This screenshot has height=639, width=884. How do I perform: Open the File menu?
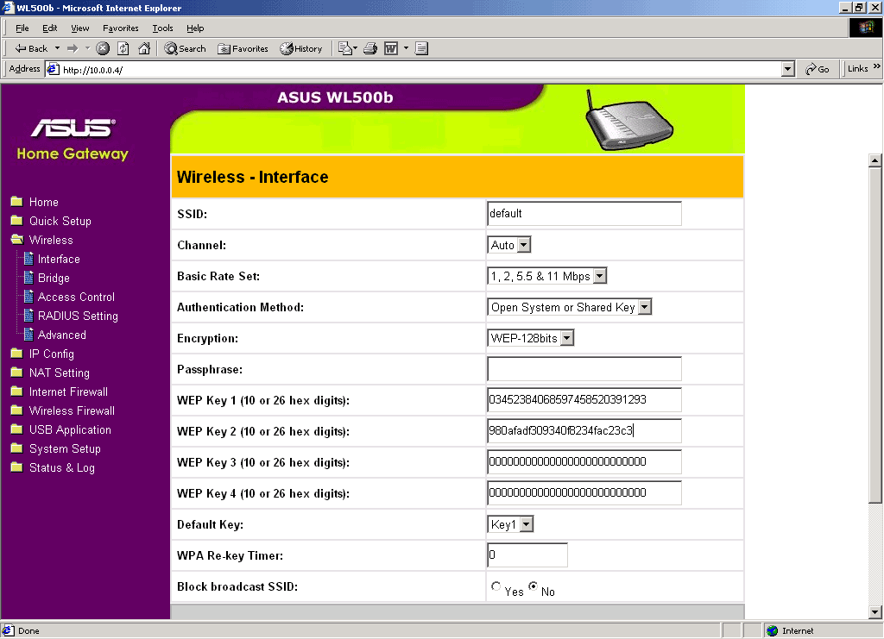tap(22, 28)
